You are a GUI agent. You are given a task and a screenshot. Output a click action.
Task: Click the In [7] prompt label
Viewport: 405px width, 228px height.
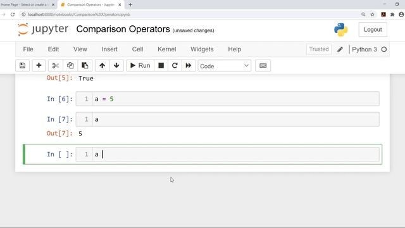[59, 120]
